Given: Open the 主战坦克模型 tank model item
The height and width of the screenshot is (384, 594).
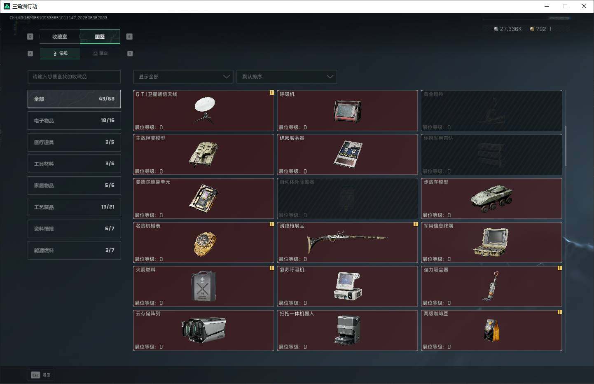Looking at the screenshot, I should 203,155.
